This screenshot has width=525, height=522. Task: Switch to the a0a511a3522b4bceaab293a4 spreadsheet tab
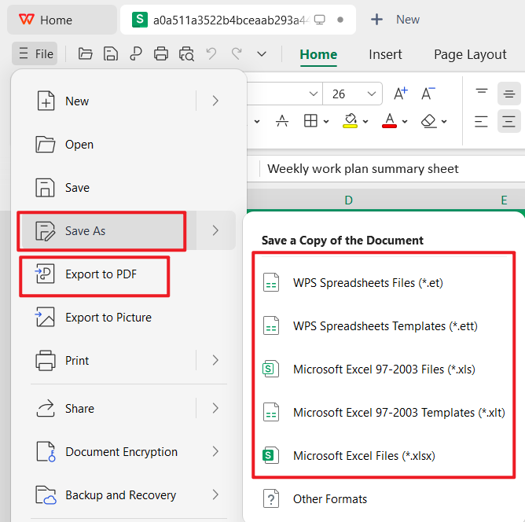(237, 20)
